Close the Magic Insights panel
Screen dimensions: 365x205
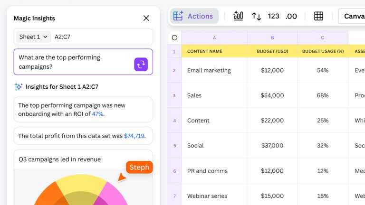coord(146,18)
